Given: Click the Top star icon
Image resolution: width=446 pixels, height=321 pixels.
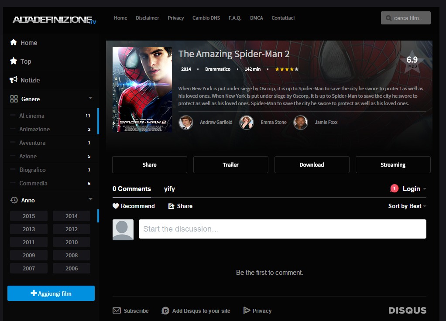Looking at the screenshot, I should click(x=14, y=61).
